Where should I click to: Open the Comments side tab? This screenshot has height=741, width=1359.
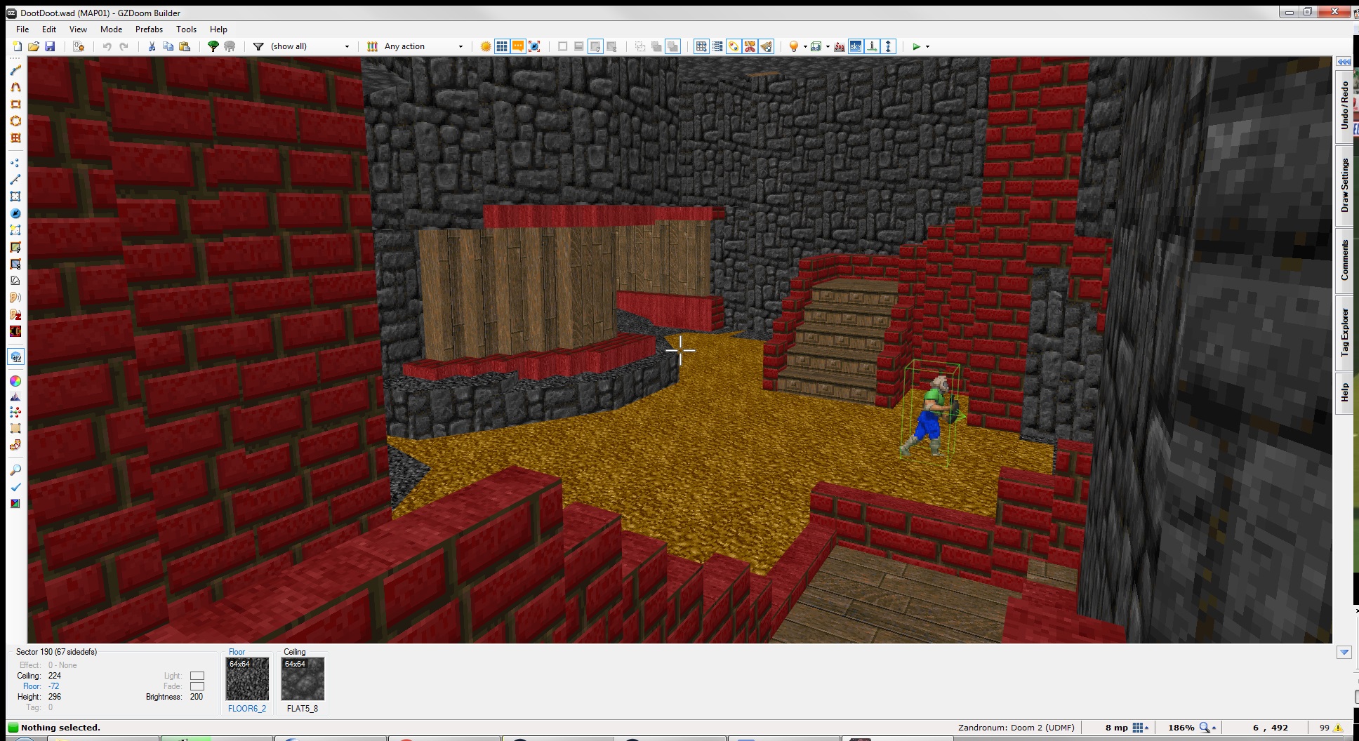1344,260
